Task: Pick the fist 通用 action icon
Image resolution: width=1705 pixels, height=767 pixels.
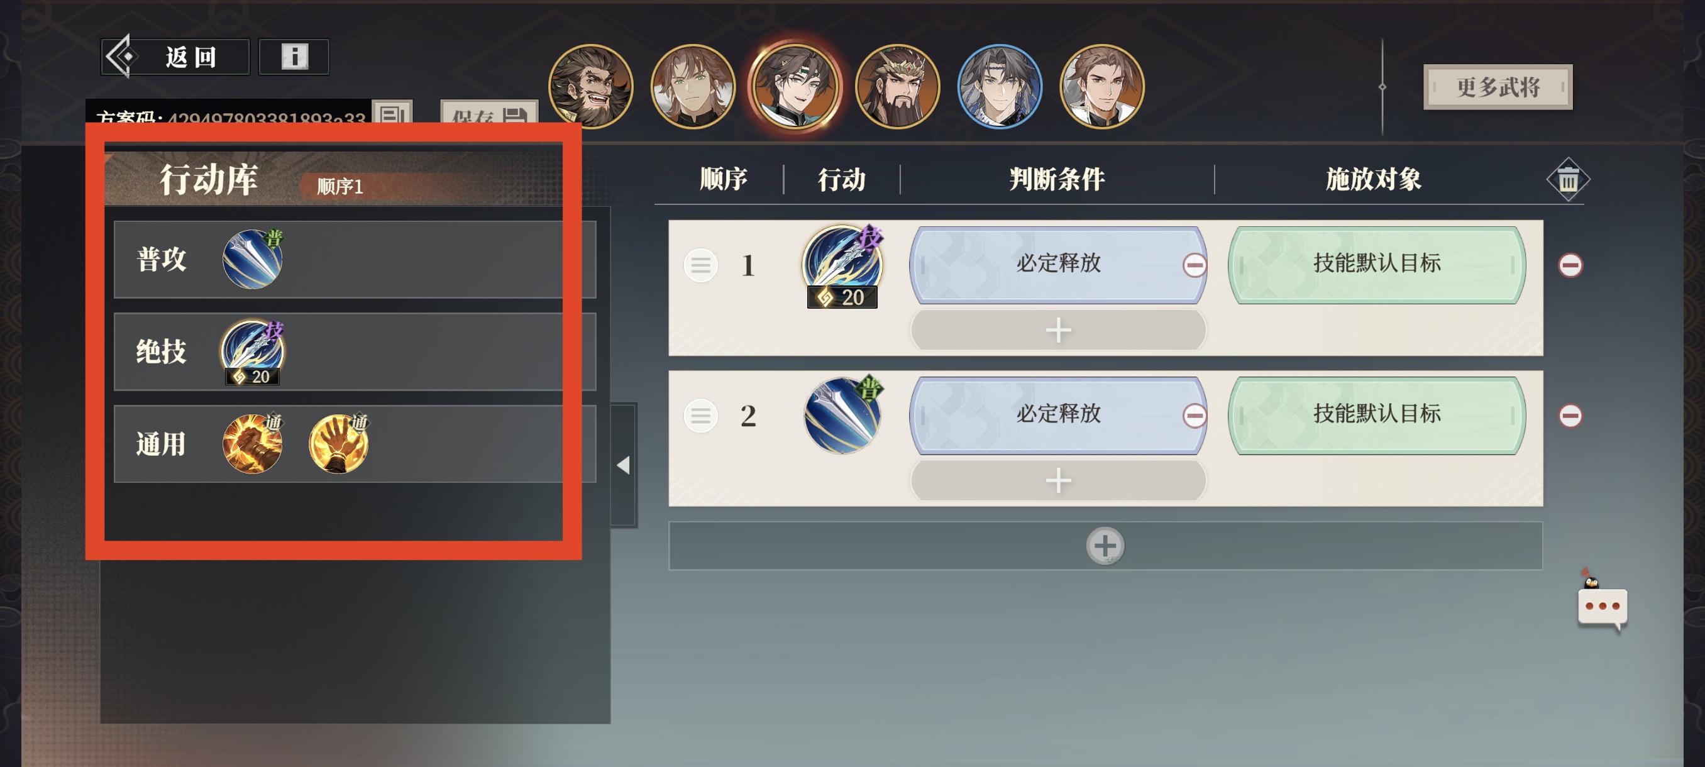Action: tap(253, 443)
